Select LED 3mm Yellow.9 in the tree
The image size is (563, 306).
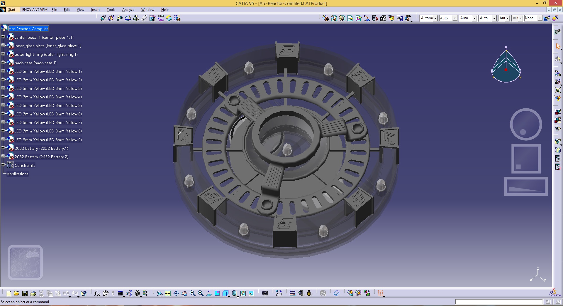[x=48, y=140]
